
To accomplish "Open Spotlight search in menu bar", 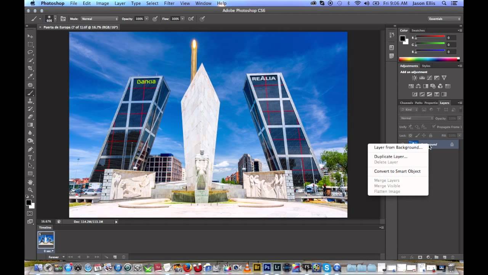I will pyautogui.click(x=444, y=3).
